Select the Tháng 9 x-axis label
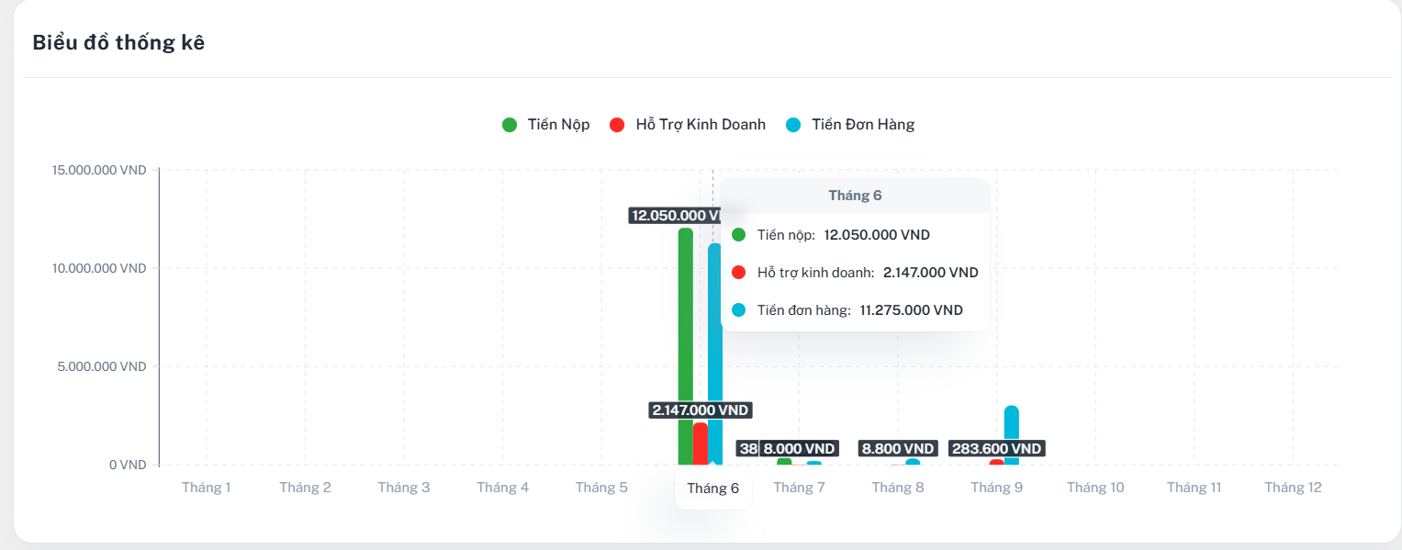Image resolution: width=1402 pixels, height=550 pixels. pos(996,488)
